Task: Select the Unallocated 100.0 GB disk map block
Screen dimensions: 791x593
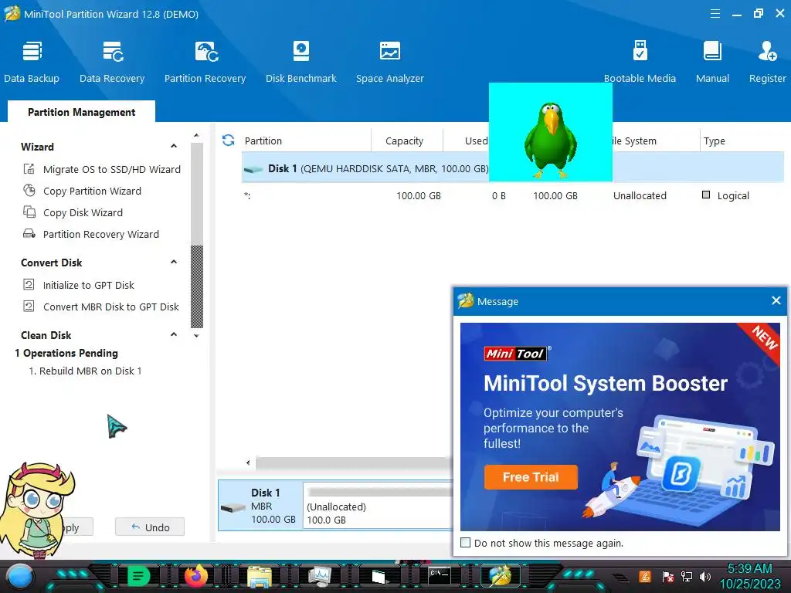Action: tap(379, 506)
